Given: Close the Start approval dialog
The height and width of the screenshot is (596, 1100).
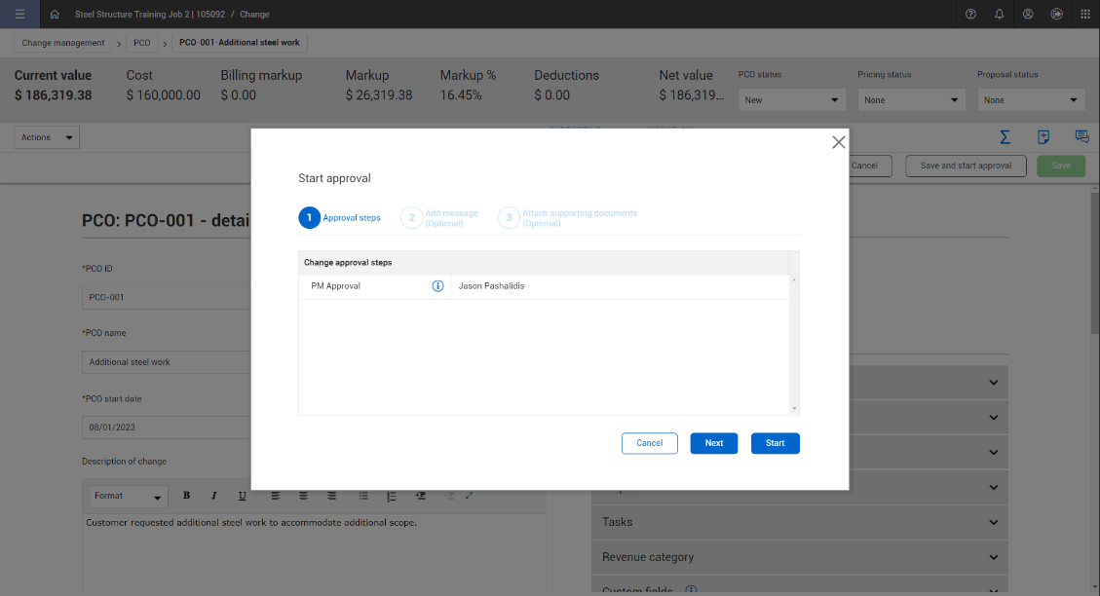Looking at the screenshot, I should point(838,142).
